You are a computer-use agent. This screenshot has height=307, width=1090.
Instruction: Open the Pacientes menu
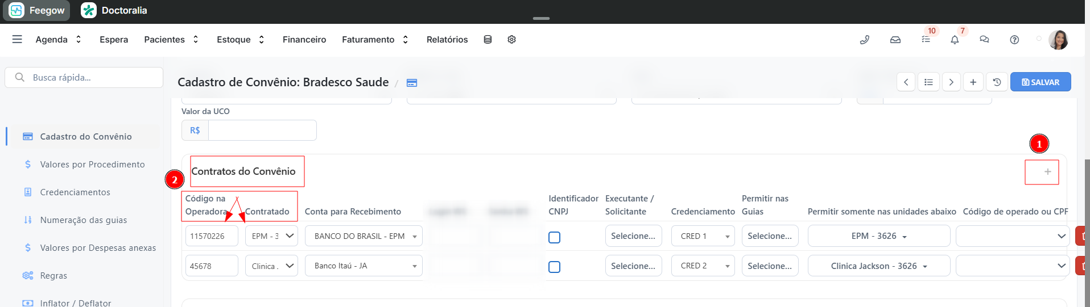(171, 40)
